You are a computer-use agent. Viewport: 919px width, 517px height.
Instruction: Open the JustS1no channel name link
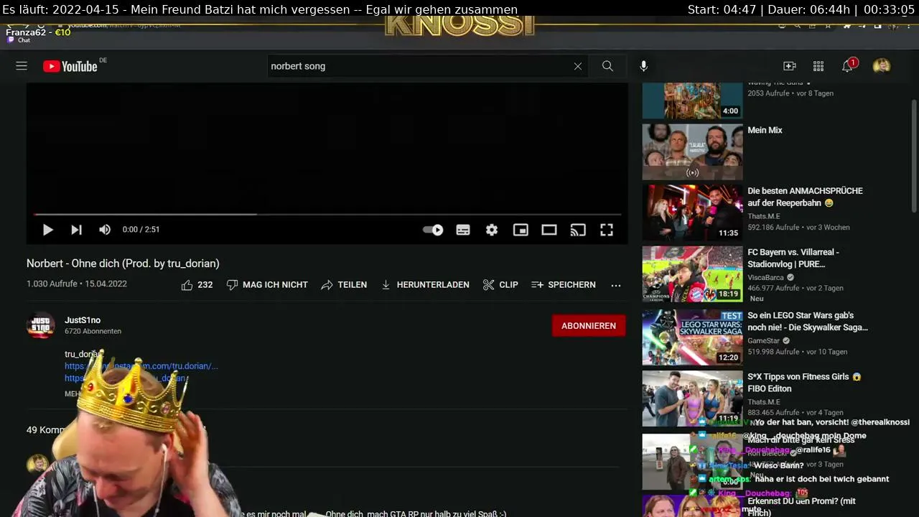click(x=83, y=320)
